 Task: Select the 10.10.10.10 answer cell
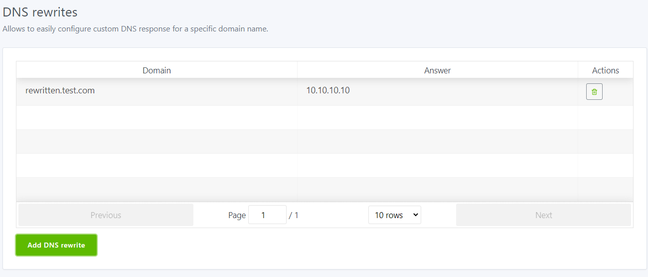(x=327, y=91)
